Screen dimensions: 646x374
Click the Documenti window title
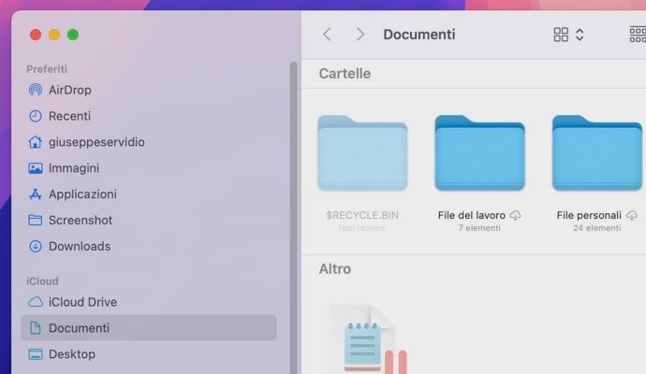pyautogui.click(x=419, y=35)
